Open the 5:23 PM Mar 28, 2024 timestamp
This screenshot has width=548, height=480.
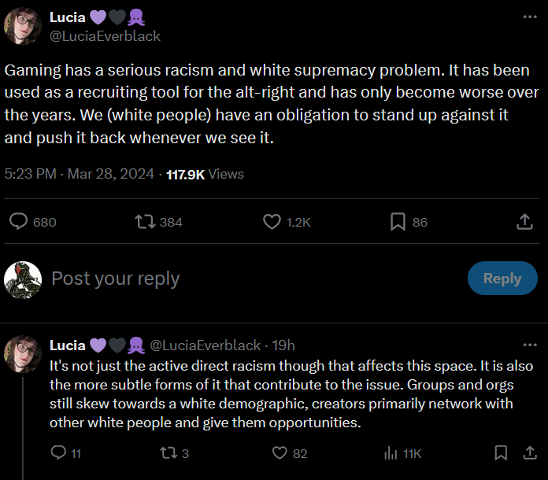[x=79, y=174]
